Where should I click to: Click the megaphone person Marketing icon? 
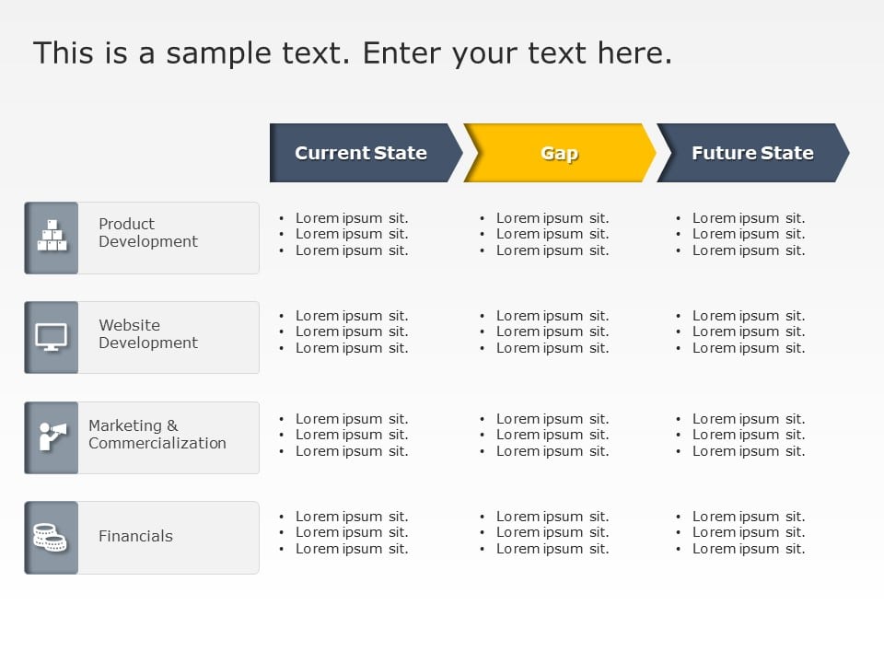point(52,436)
